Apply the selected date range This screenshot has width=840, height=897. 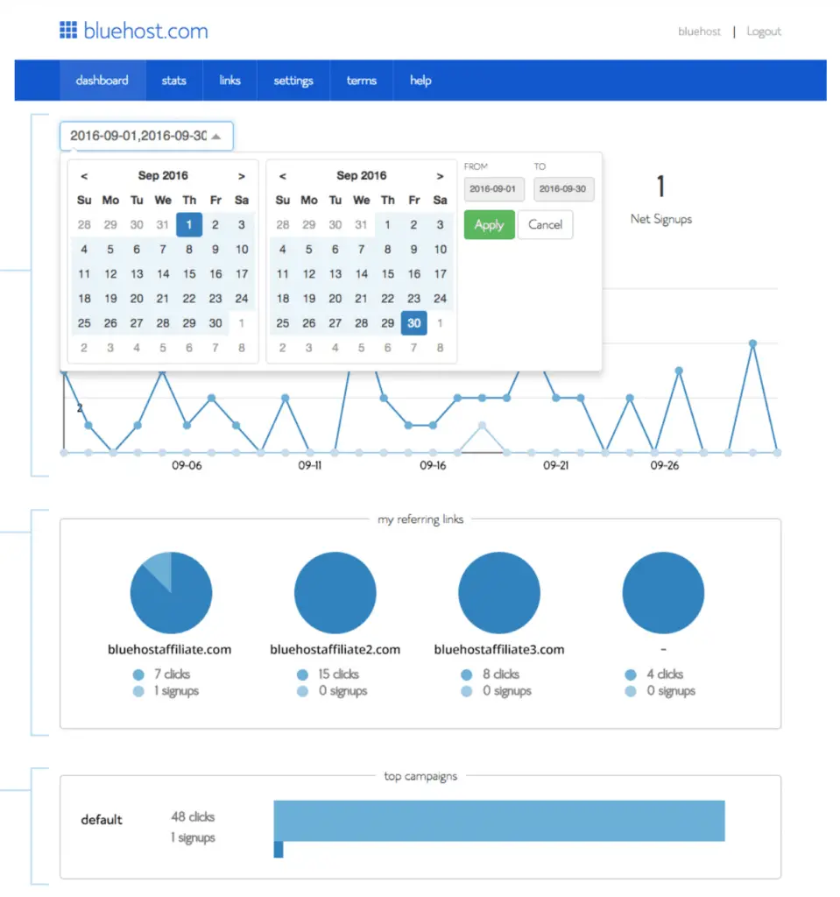pyautogui.click(x=490, y=225)
